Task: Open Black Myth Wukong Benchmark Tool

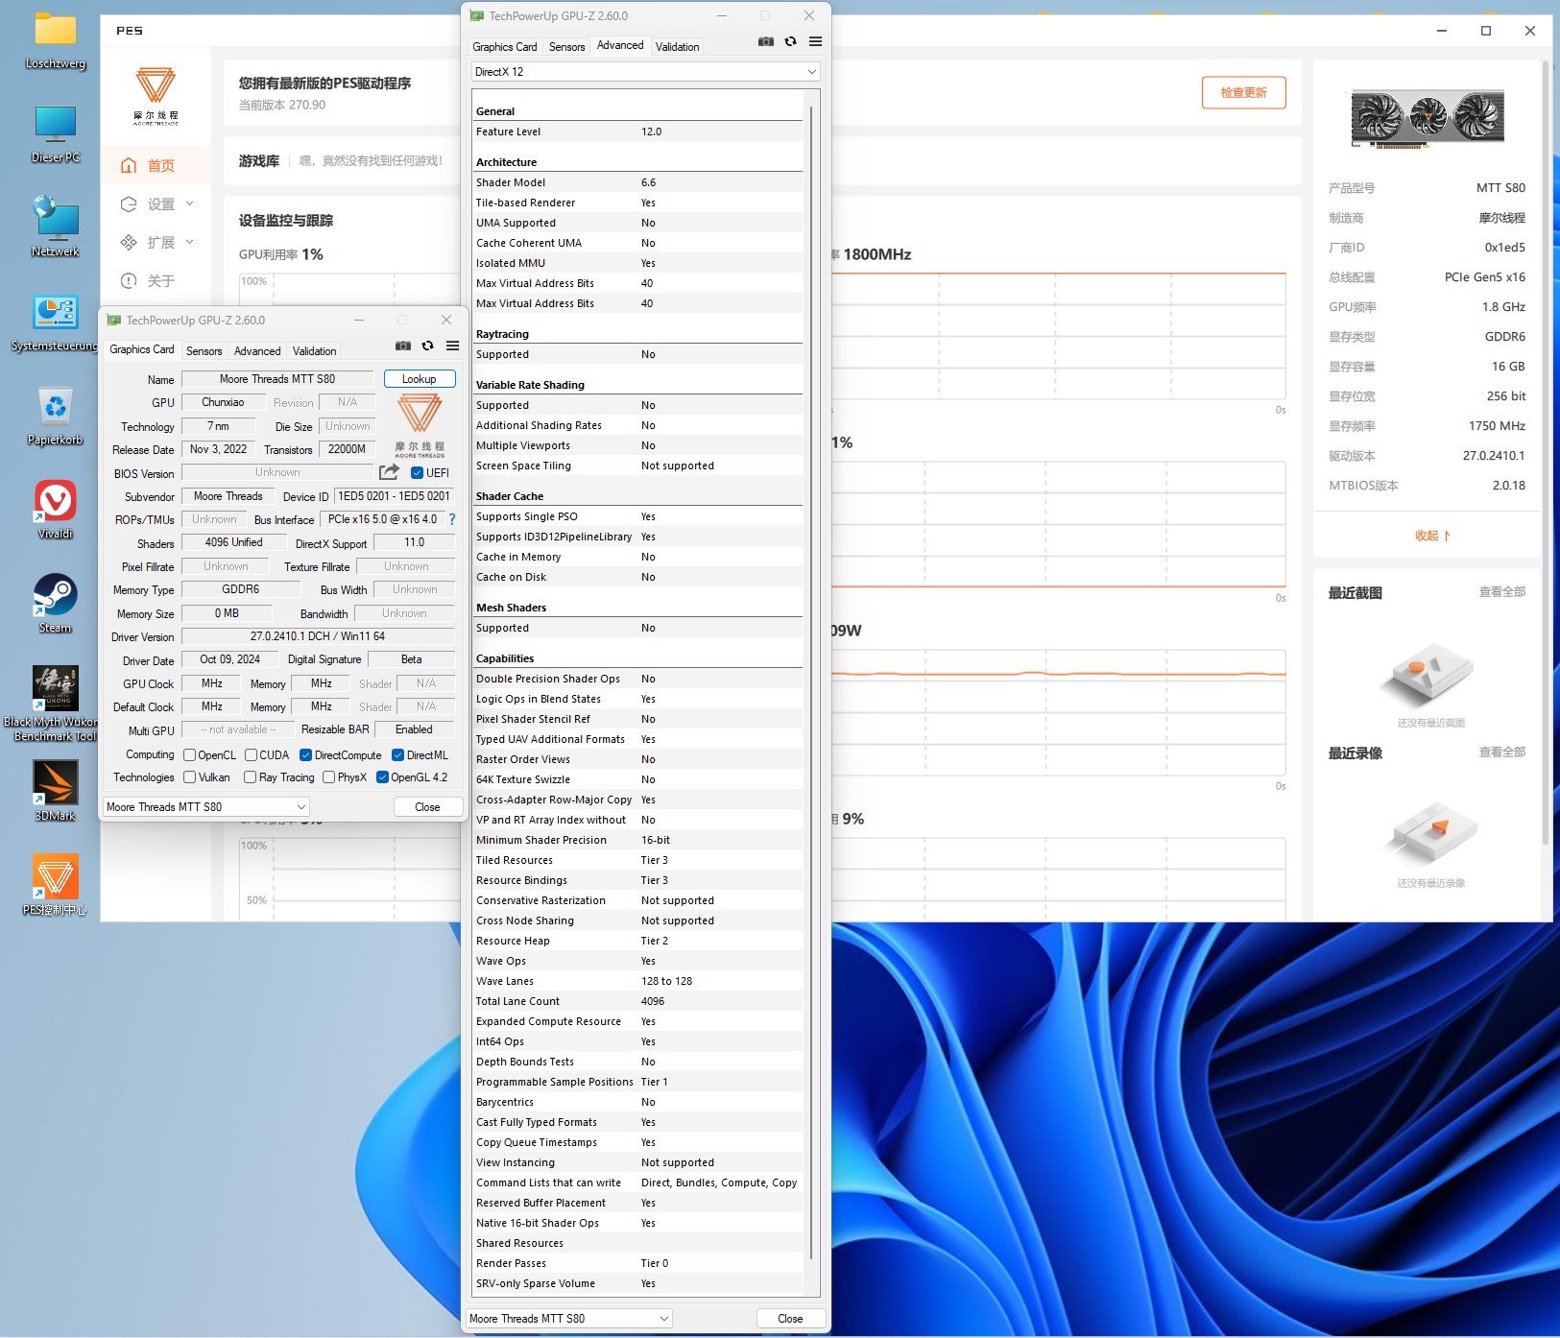Action: click(x=55, y=704)
